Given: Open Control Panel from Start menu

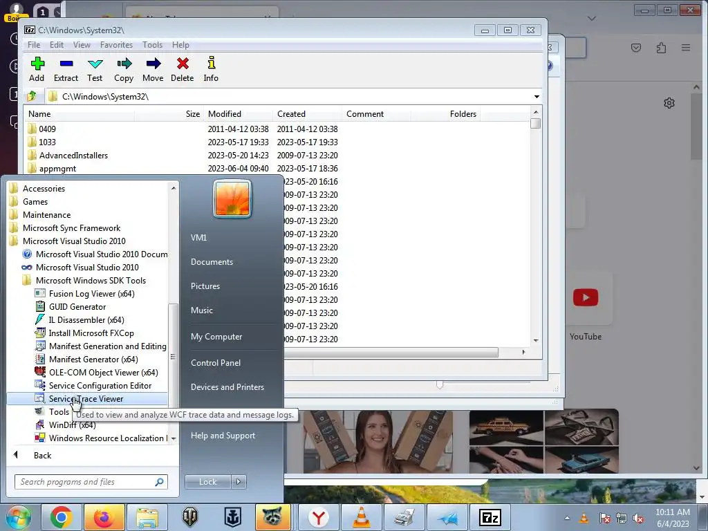Looking at the screenshot, I should [216, 362].
